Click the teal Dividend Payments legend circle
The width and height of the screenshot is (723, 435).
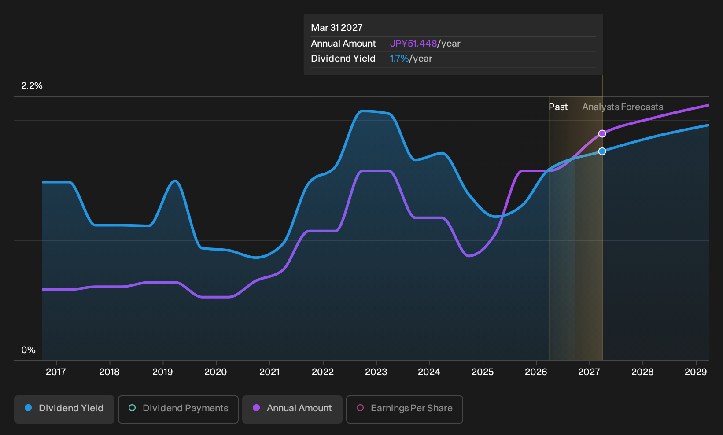tap(132, 408)
